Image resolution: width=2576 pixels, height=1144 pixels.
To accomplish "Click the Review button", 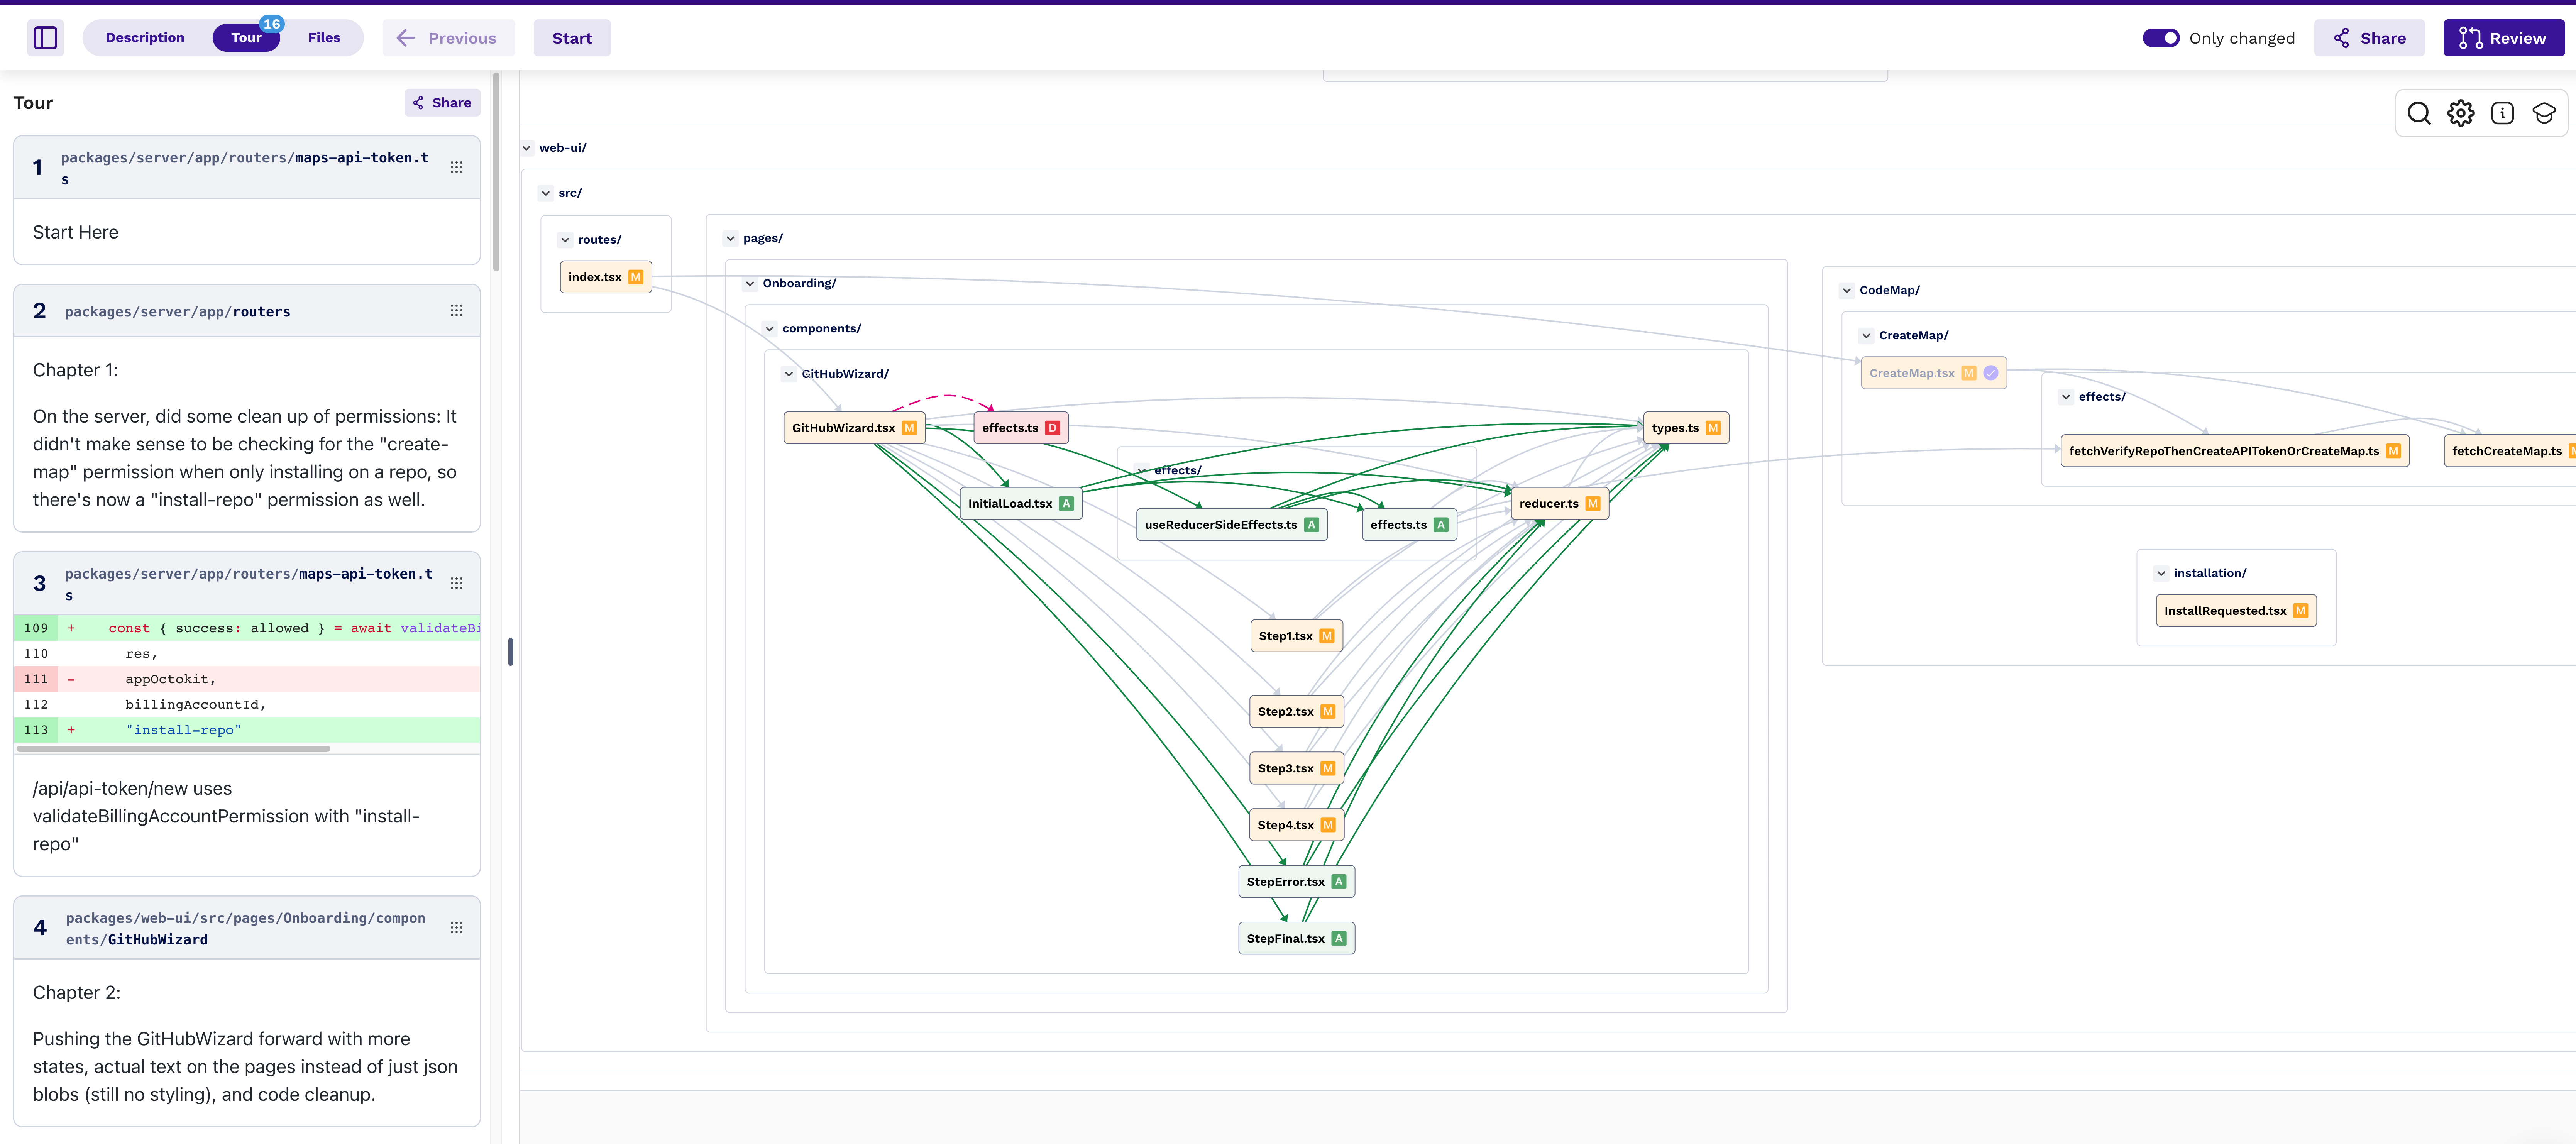I will (2503, 38).
